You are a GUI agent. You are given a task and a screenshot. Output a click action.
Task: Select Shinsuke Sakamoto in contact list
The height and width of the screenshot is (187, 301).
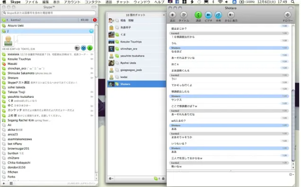pos(48,73)
